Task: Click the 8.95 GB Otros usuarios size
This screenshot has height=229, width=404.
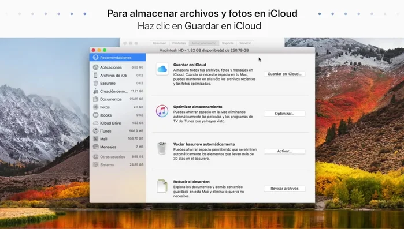Action: click(138, 157)
